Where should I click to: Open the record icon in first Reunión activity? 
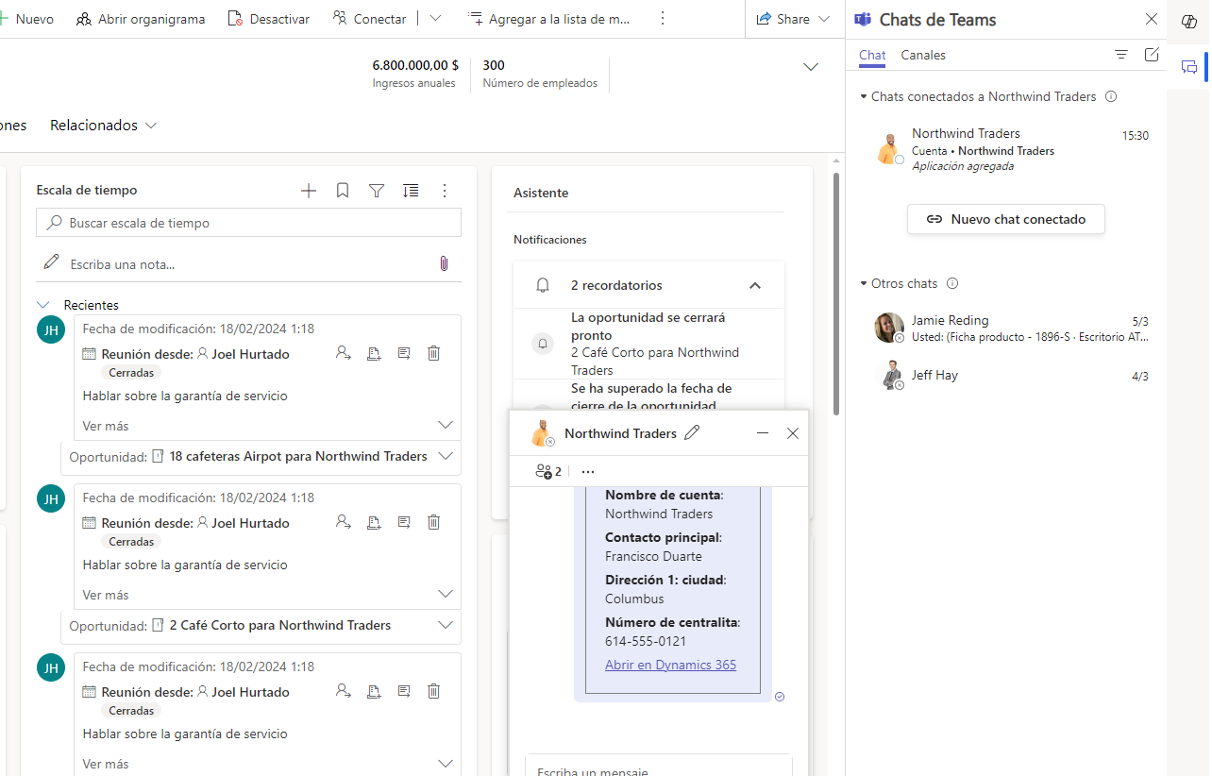[x=374, y=353]
